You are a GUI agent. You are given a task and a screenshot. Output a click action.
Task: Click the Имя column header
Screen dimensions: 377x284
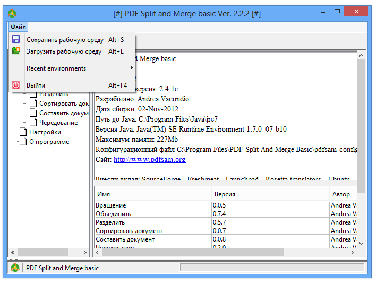click(153, 194)
